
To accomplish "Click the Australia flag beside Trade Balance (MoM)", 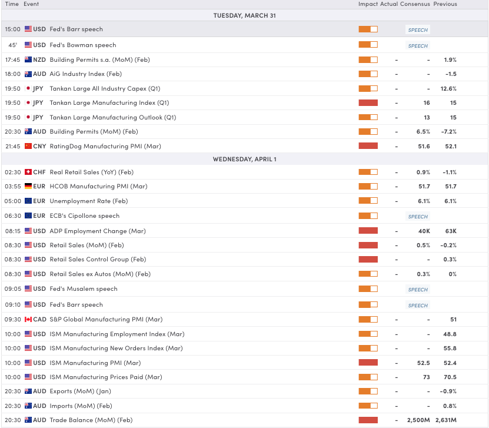I will point(28,420).
